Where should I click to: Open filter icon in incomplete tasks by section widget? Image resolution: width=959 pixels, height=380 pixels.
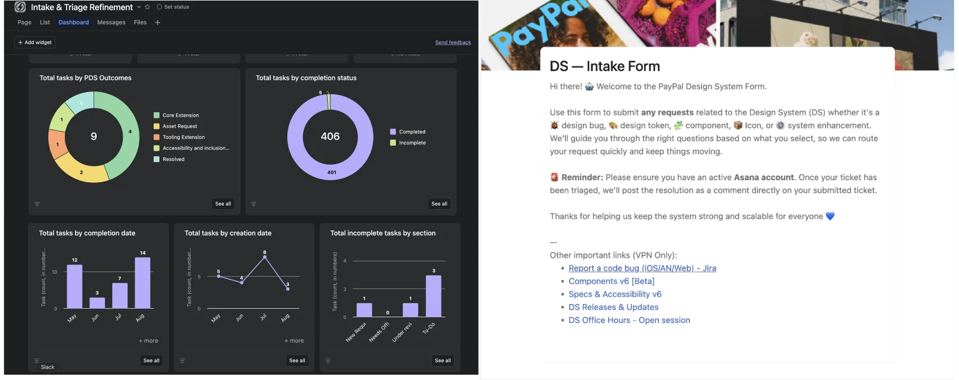328,361
